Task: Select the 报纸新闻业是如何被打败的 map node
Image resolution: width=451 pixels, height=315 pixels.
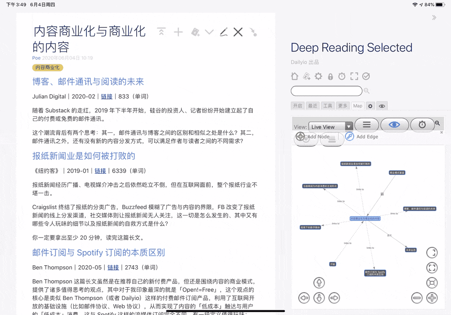Action: pyautogui.click(x=356, y=164)
